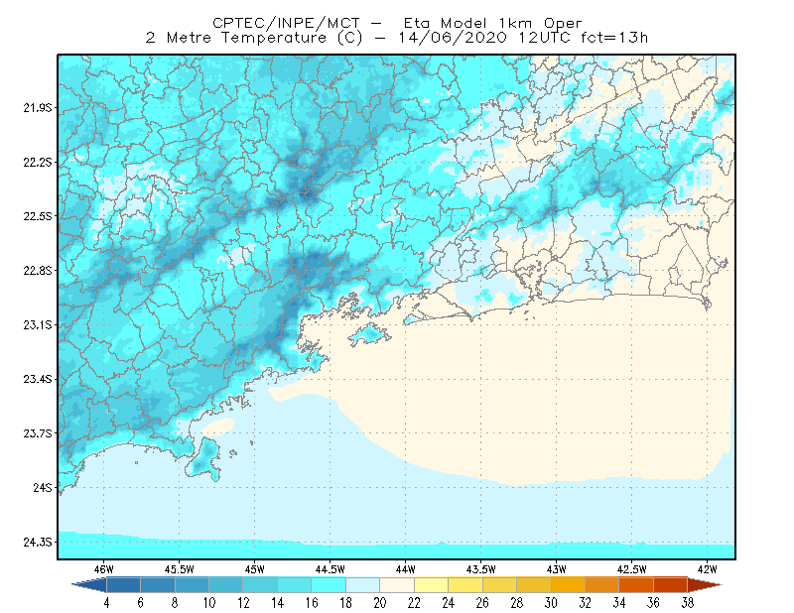Select the 30–32 orange color swatch
This screenshot has height=613, width=794.
tap(568, 585)
